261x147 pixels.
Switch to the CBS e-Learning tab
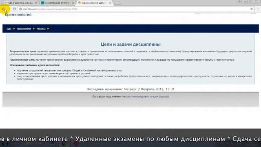(x=20, y=3)
